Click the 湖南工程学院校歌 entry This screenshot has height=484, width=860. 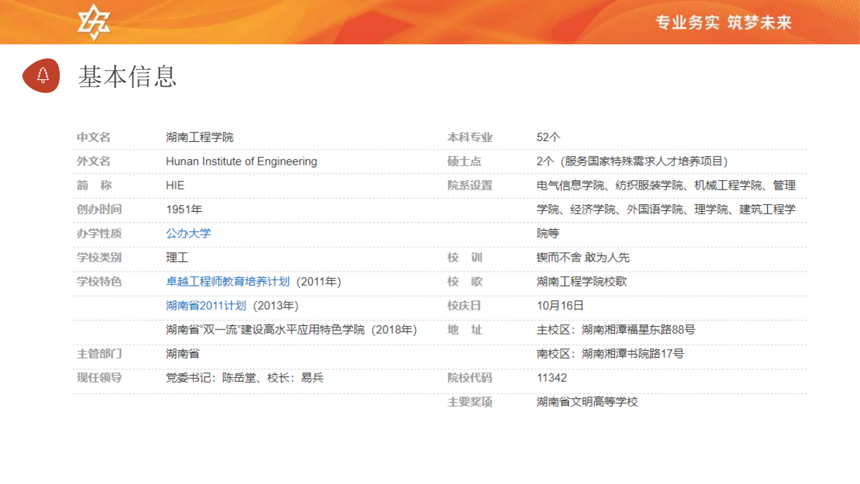pyautogui.click(x=581, y=282)
